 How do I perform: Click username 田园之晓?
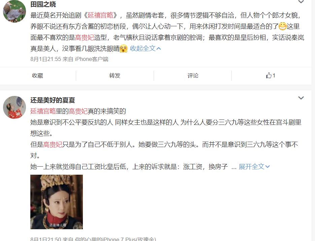coord(43,4)
